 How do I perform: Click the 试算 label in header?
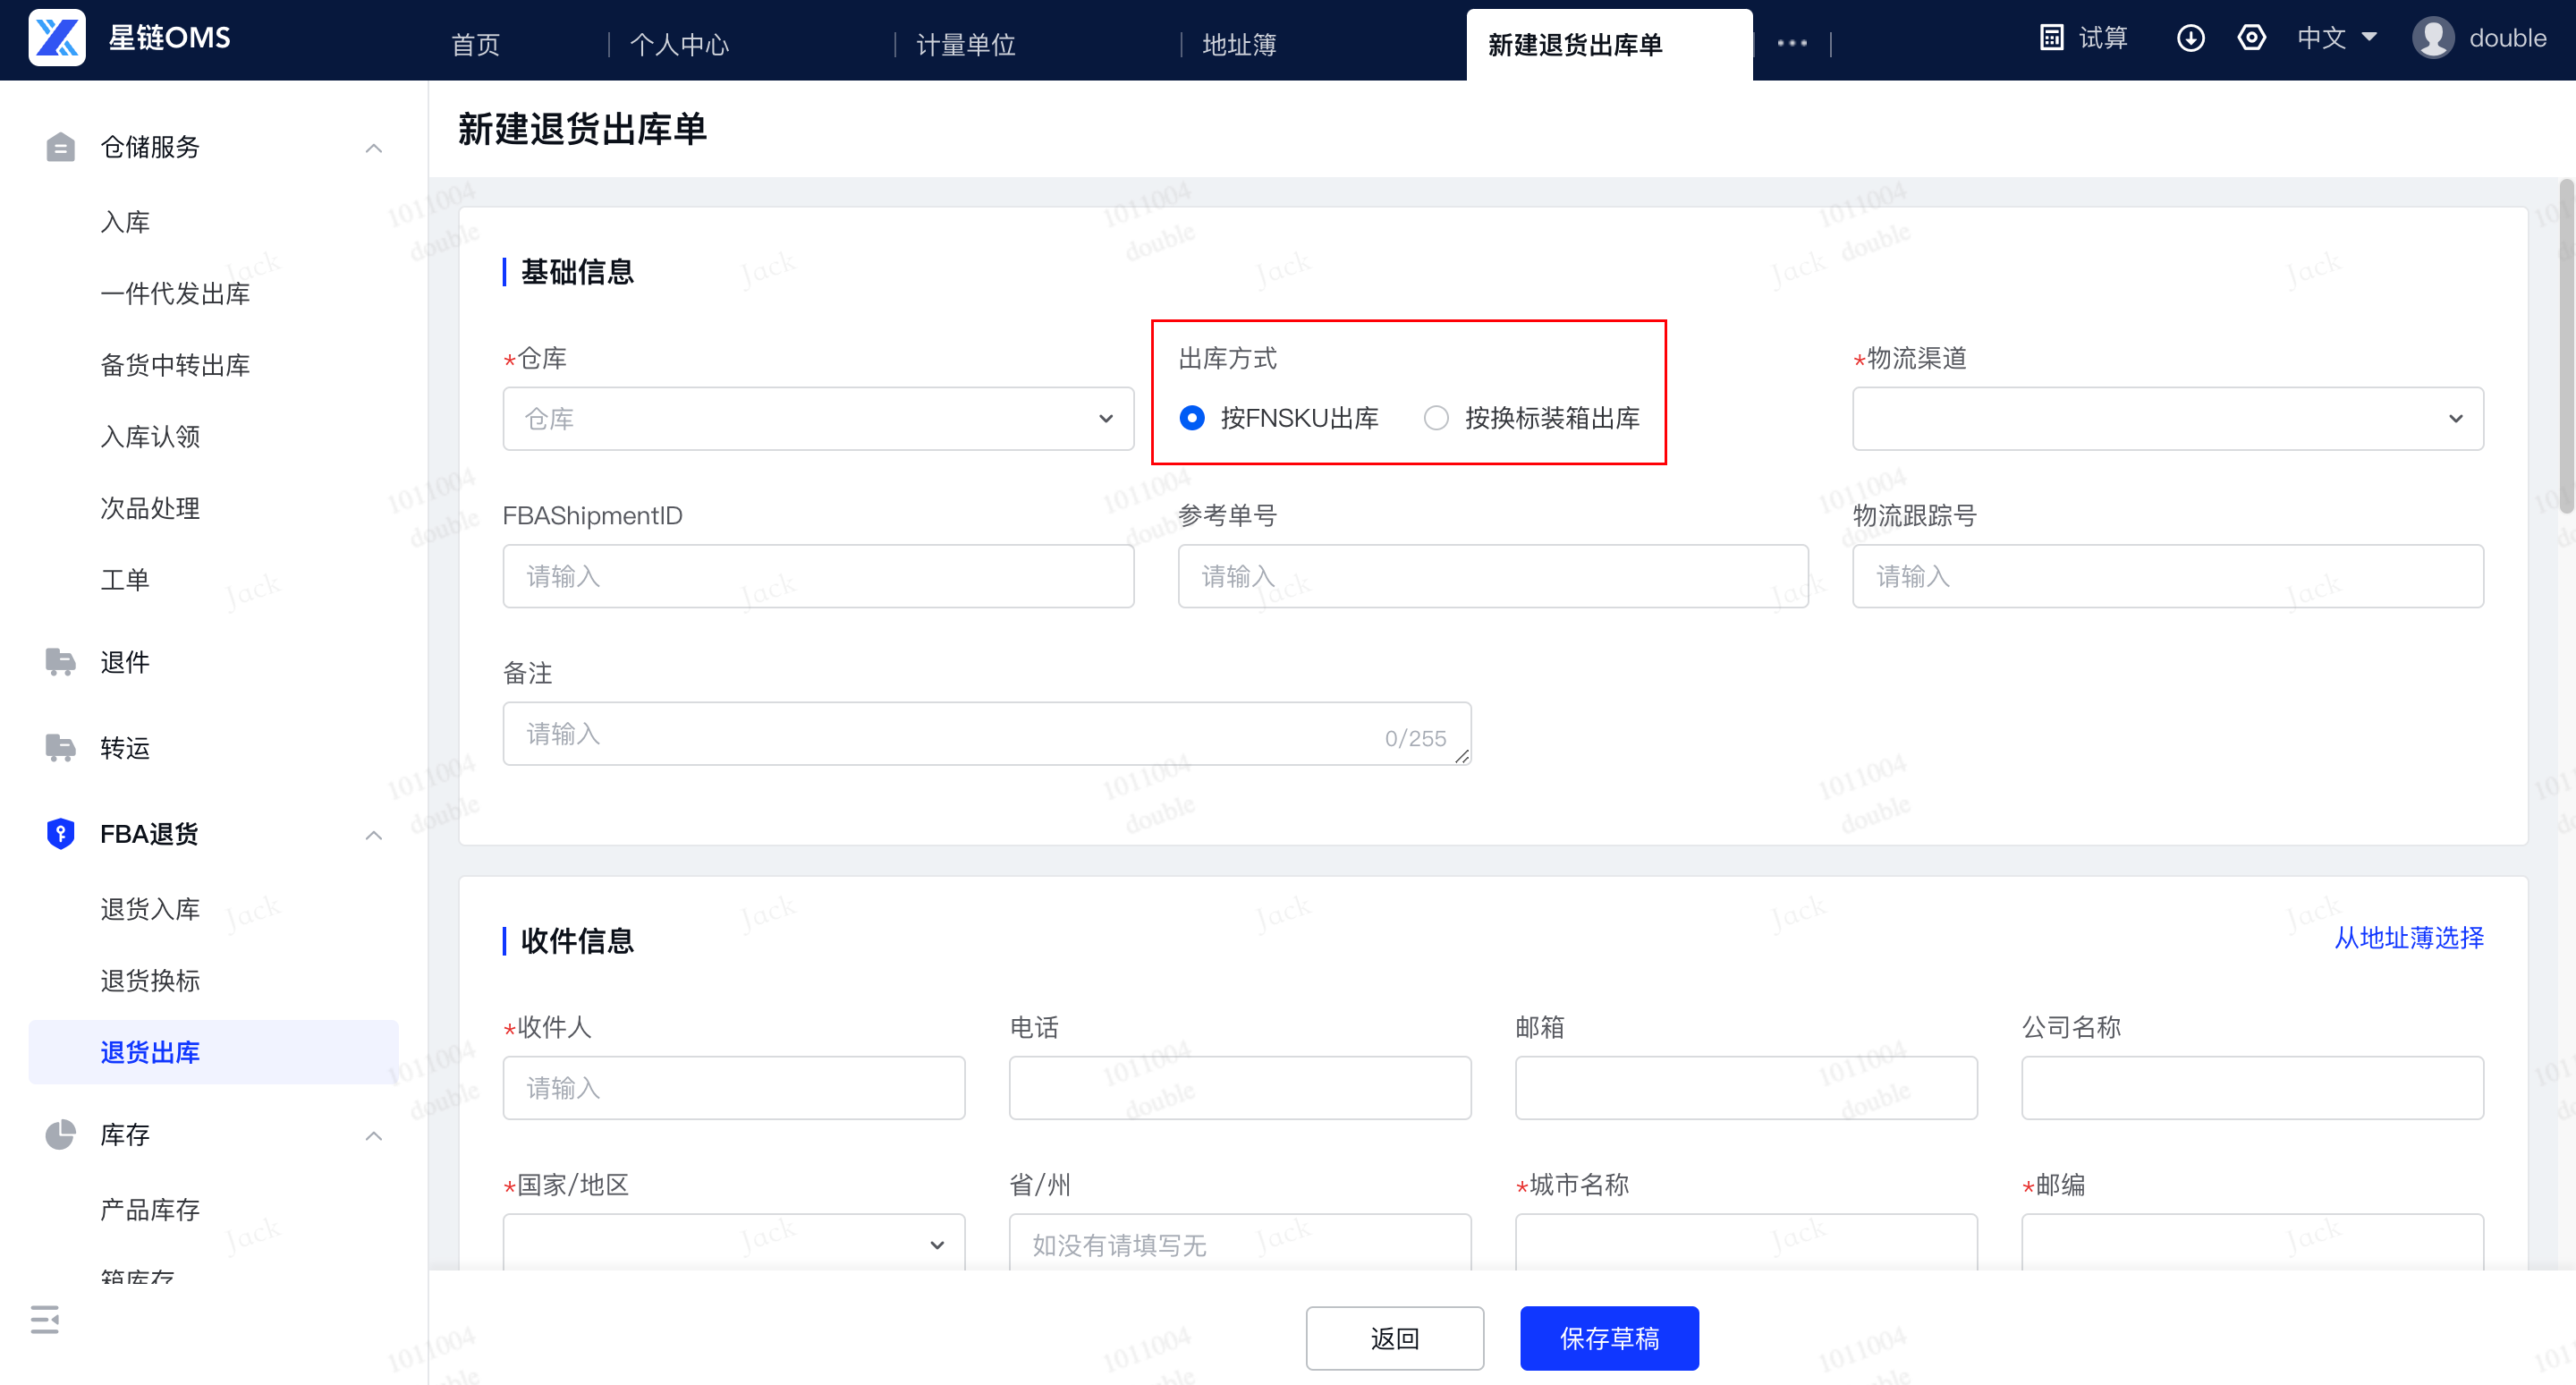(2103, 38)
